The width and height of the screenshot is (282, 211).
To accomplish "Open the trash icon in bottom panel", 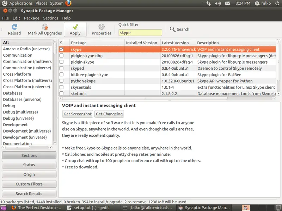I will 278,208.
